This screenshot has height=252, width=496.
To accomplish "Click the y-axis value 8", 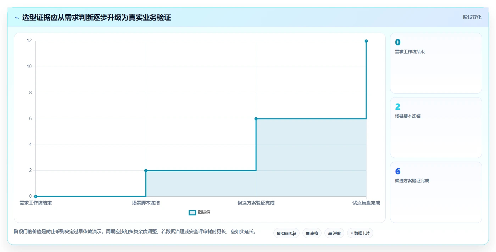I will [x=30, y=93].
